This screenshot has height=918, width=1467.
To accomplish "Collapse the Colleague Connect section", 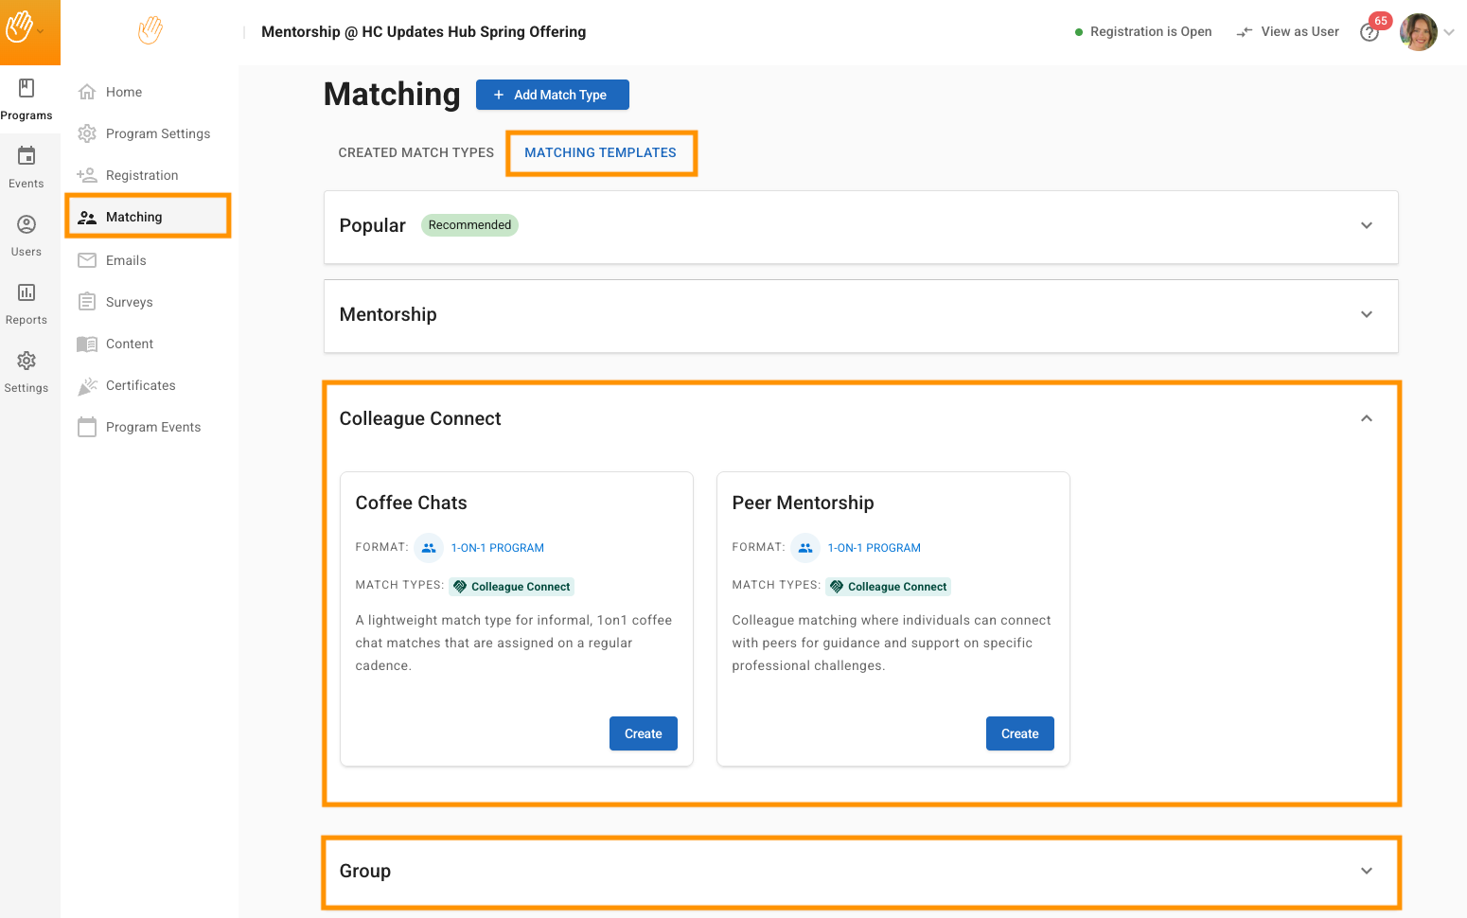I will (1366, 418).
